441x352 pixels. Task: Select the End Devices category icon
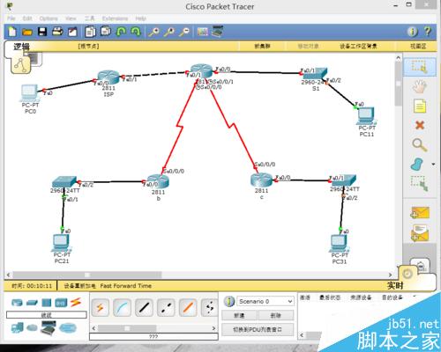click(18, 327)
